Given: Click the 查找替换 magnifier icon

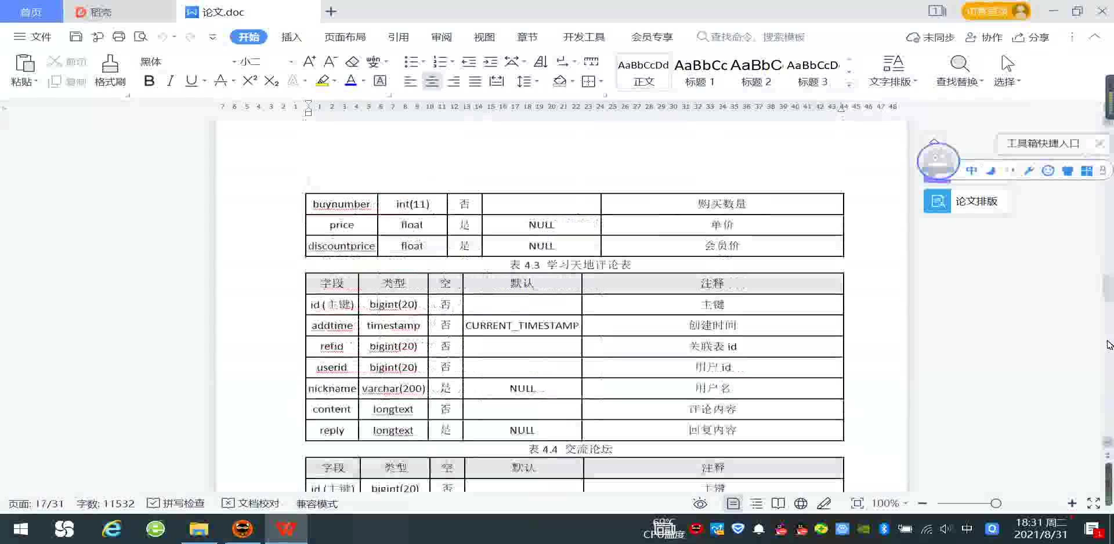Looking at the screenshot, I should tap(960, 63).
